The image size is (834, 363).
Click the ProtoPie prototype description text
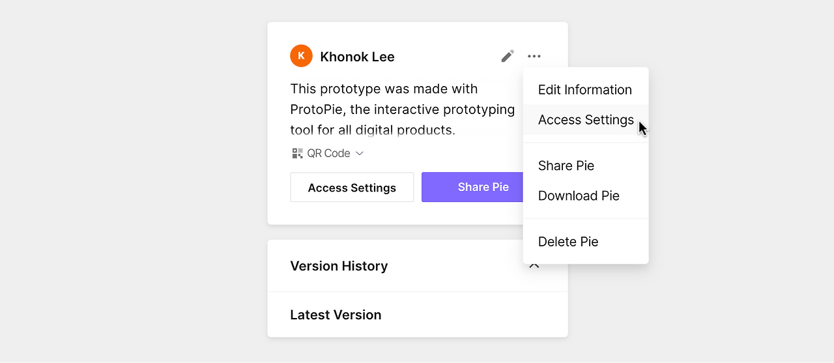pyautogui.click(x=403, y=109)
